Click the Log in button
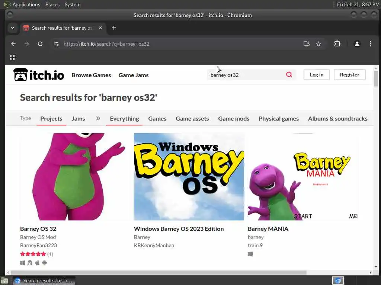The image size is (381, 285). click(317, 75)
